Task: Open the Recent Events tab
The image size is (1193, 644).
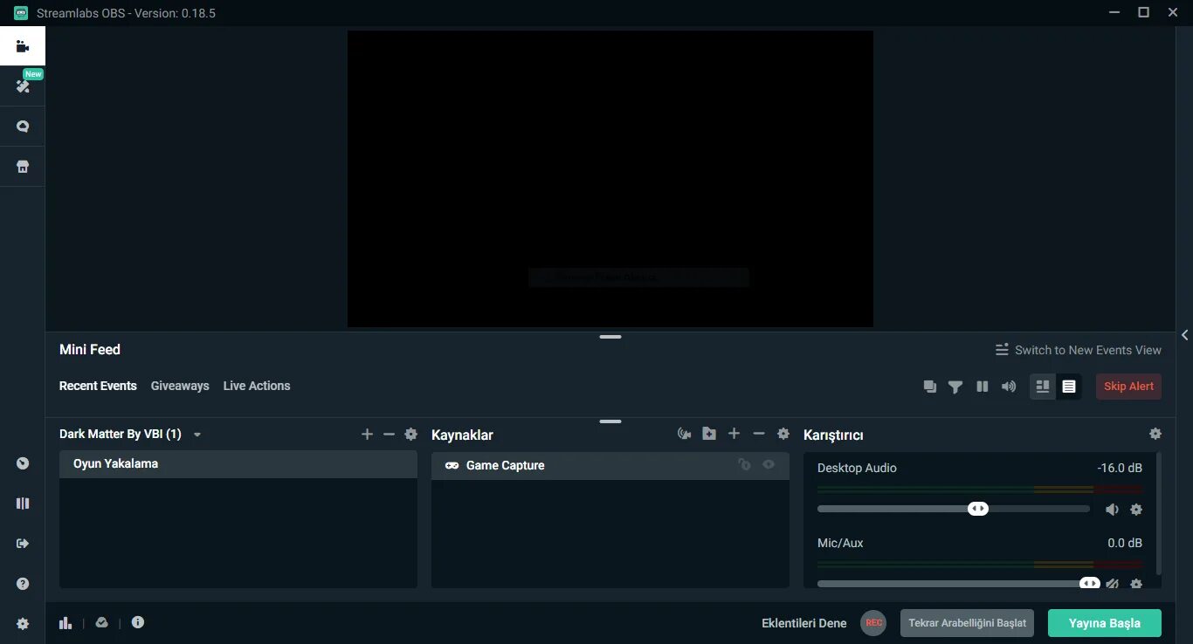Action: 98,386
